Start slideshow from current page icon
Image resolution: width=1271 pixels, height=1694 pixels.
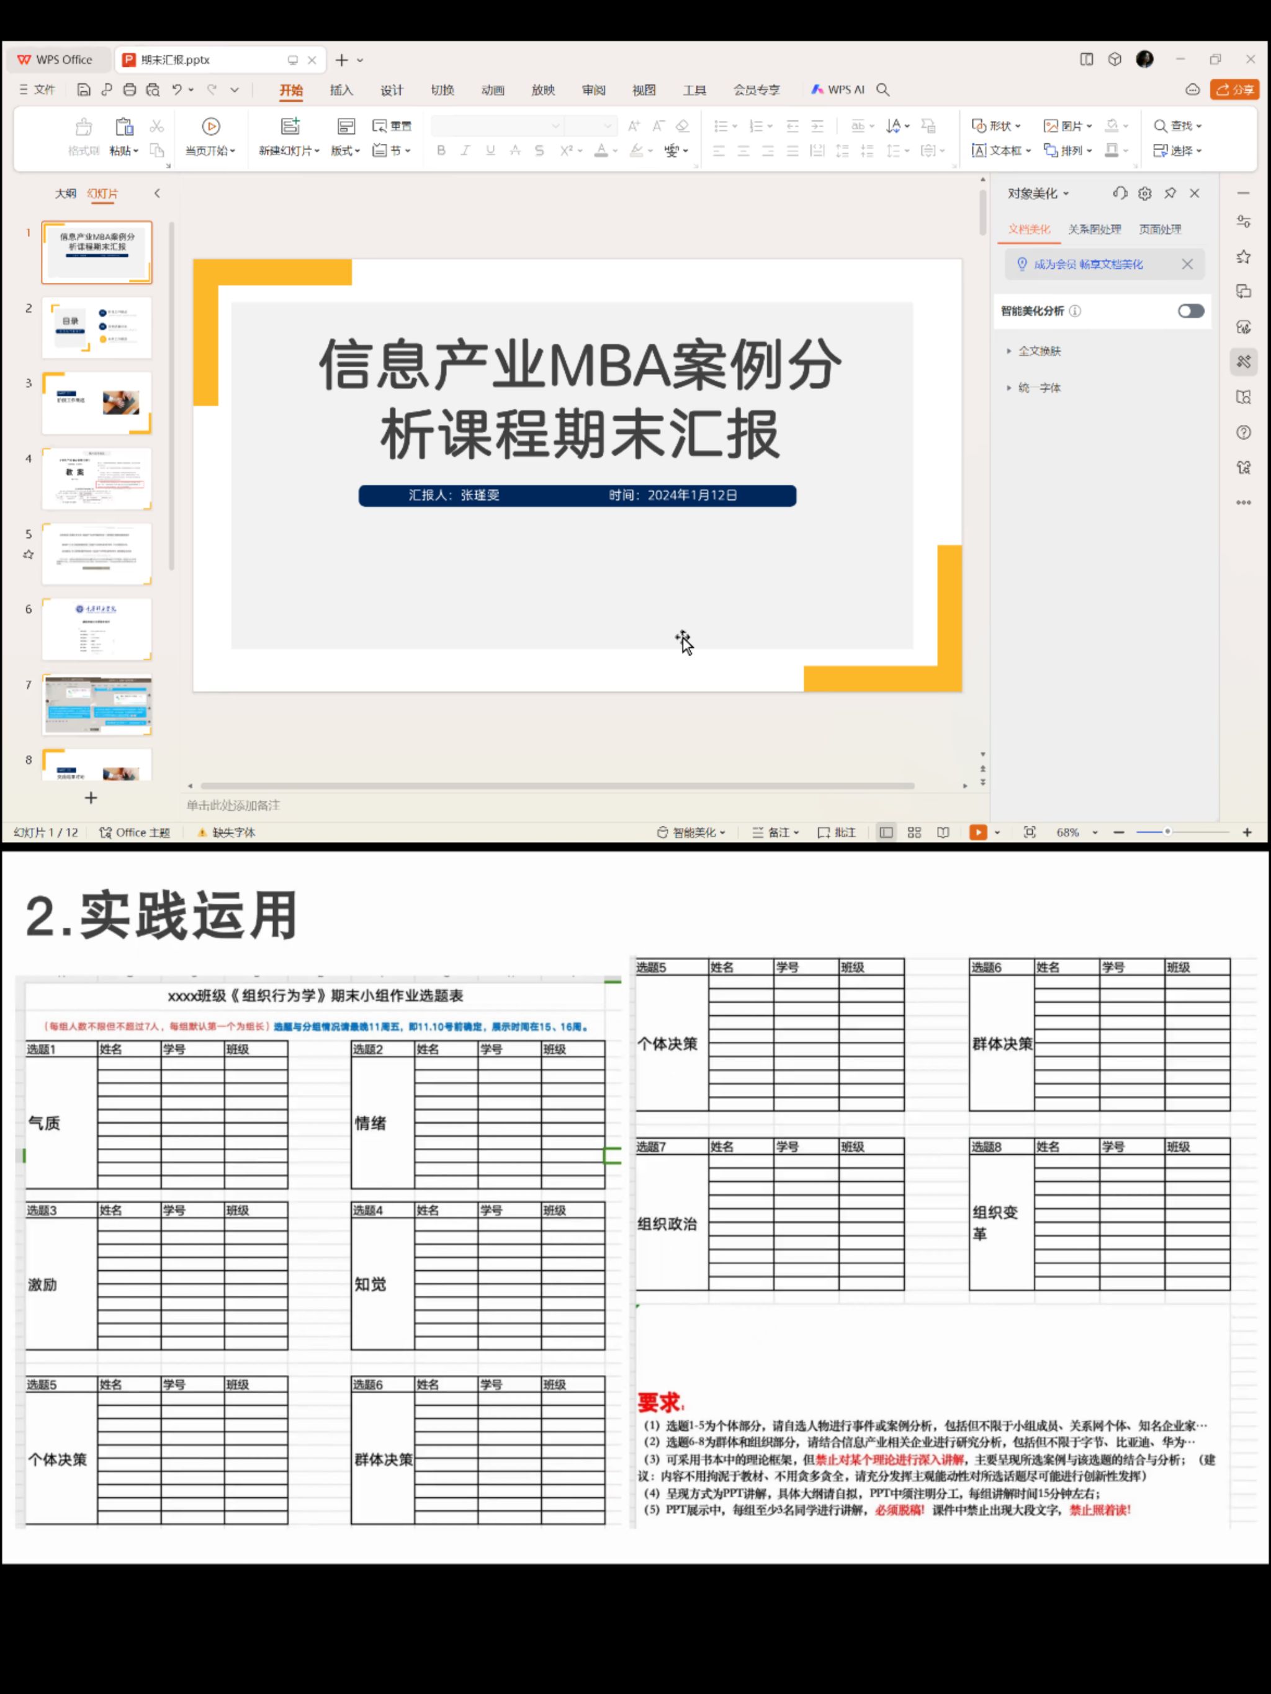pos(210,127)
